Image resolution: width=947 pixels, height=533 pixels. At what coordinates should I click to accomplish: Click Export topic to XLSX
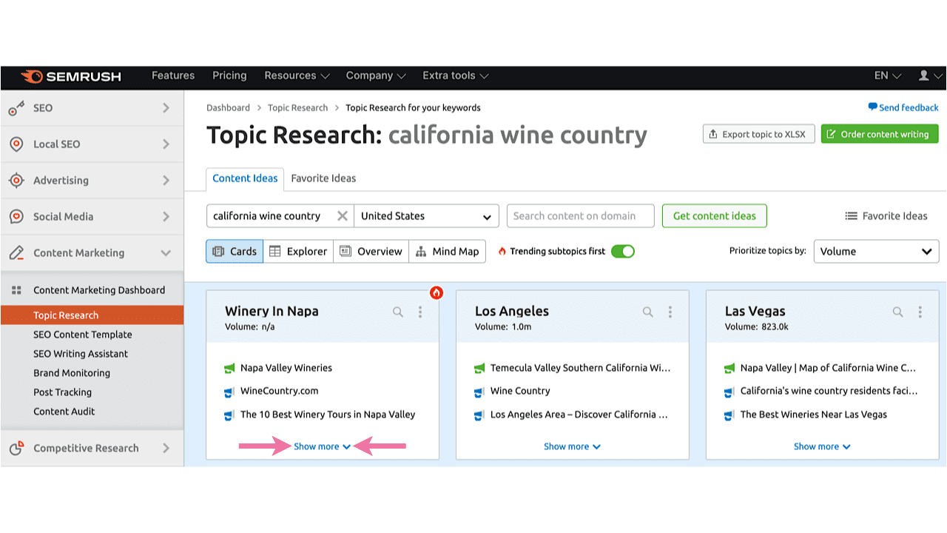point(758,133)
